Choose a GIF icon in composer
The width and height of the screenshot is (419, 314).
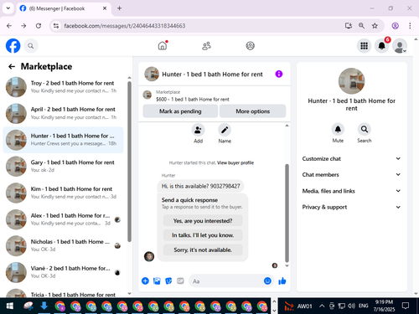pyautogui.click(x=180, y=281)
